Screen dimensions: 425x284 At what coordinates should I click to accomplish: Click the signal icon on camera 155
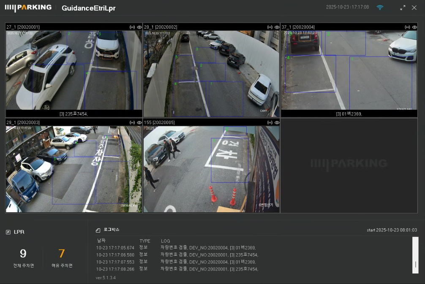coord(270,122)
